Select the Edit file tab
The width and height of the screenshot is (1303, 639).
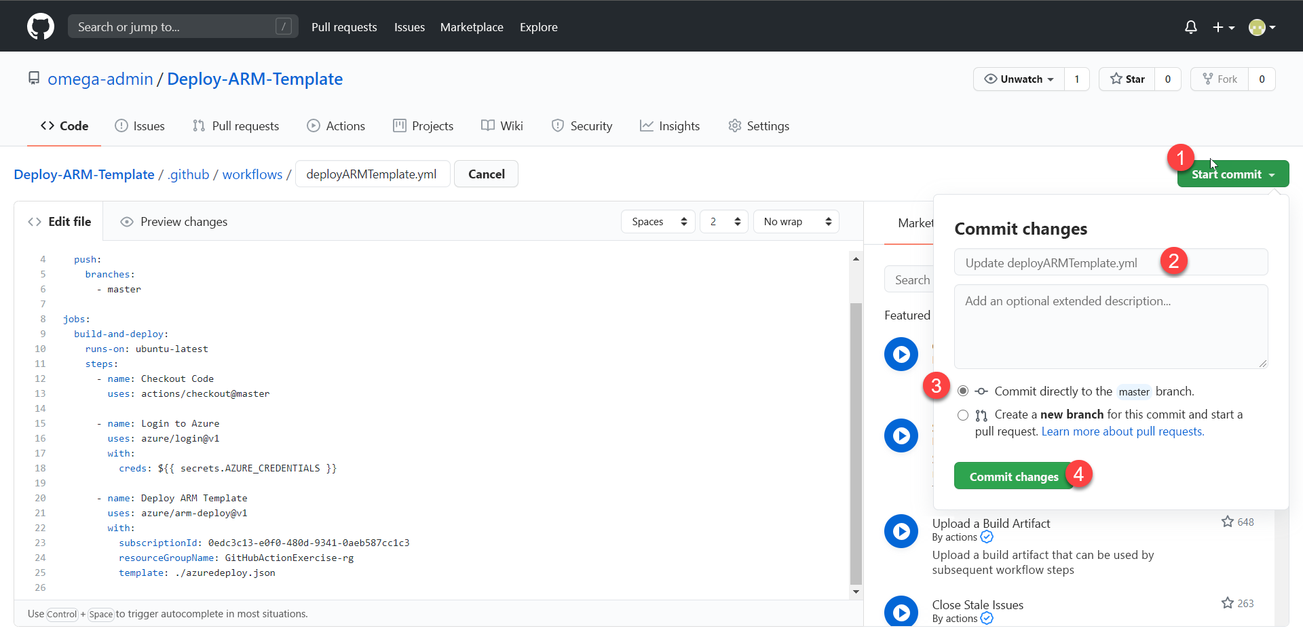click(x=59, y=222)
